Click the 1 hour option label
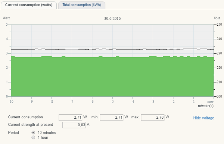The image size is (224, 144). 43,137
